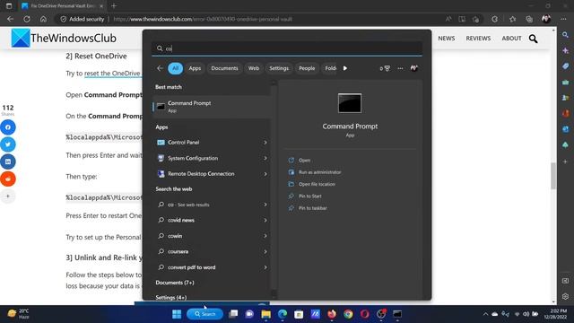The image size is (574, 323).
Task: Expand the covid news suggestion chevron
Action: (x=265, y=221)
